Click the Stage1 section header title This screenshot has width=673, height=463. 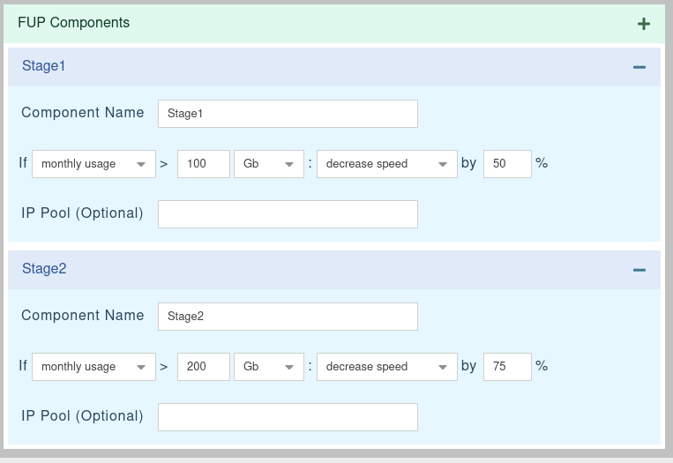pos(44,66)
